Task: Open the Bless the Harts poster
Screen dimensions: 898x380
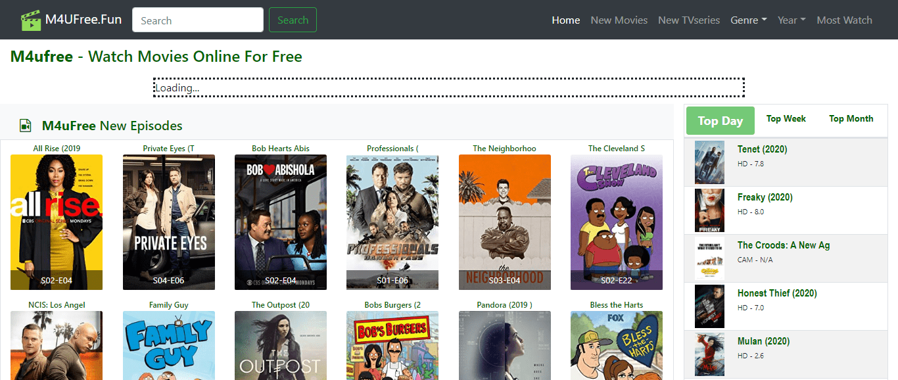Action: click(617, 345)
